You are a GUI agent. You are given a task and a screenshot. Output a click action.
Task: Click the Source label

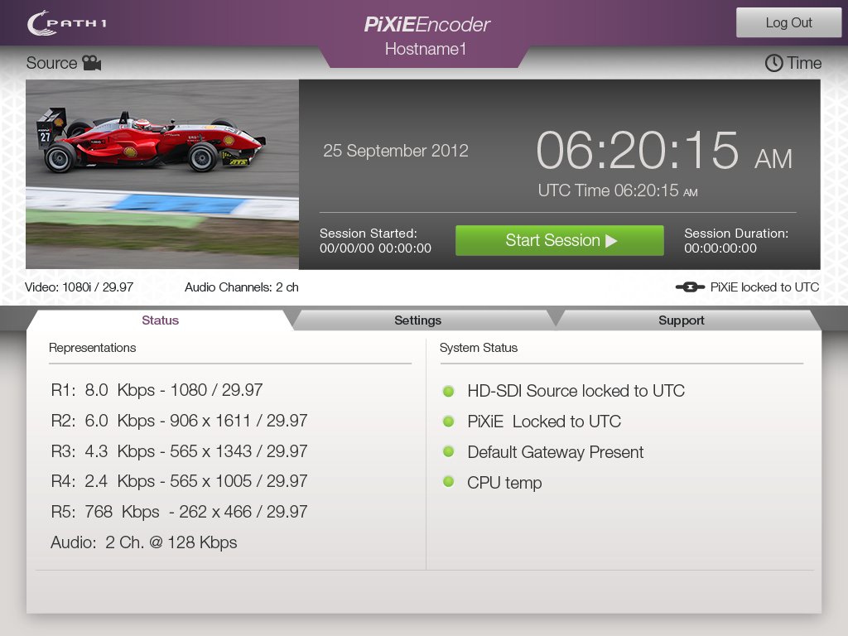pyautogui.click(x=52, y=63)
